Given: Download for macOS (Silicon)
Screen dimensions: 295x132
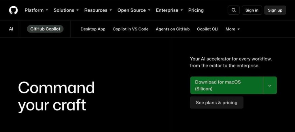Looking at the screenshot, I should coord(226,85).
